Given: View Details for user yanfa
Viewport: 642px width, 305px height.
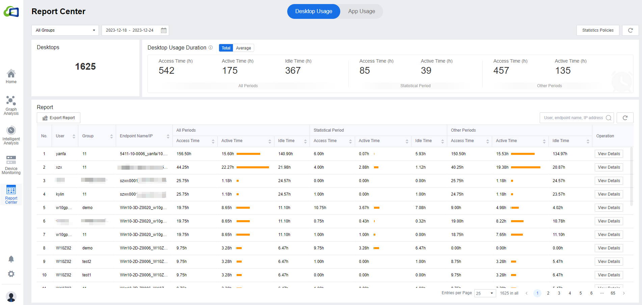Looking at the screenshot, I should click(x=609, y=154).
